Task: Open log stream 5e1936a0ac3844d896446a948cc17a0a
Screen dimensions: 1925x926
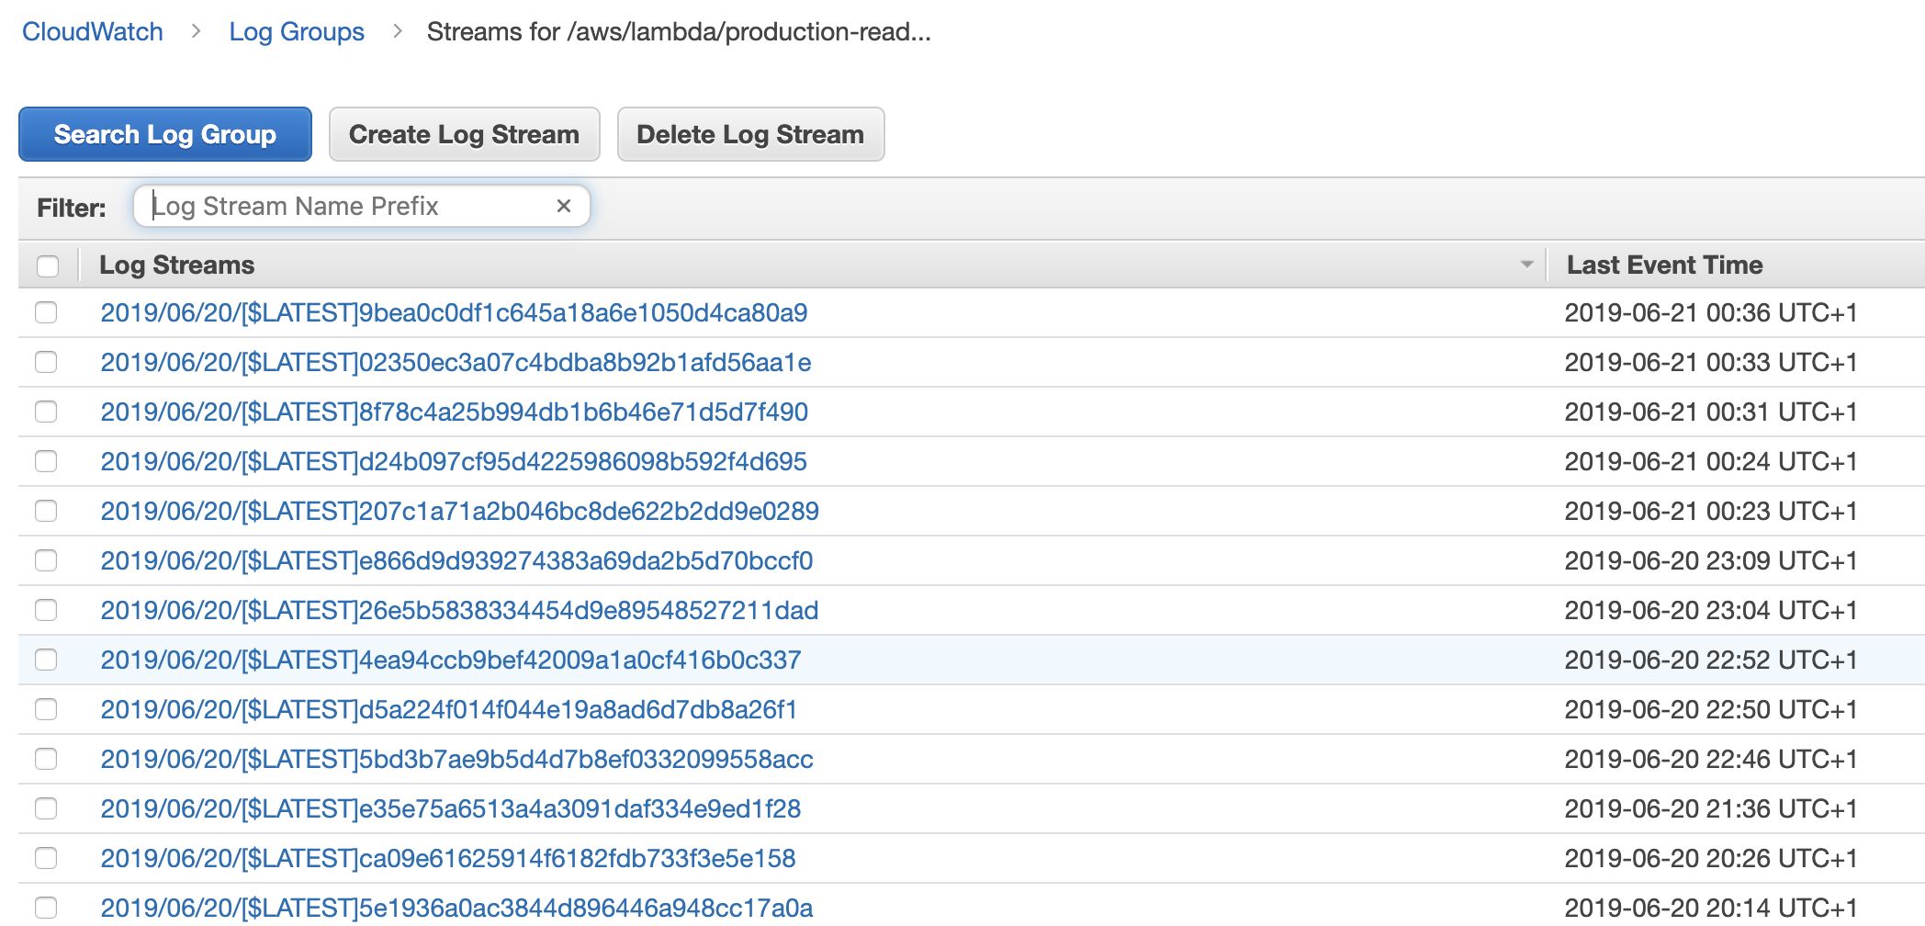Action: [x=456, y=908]
